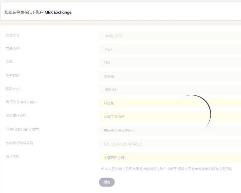Toggle the risk acknowledgement checkbox

pyautogui.click(x=102, y=169)
